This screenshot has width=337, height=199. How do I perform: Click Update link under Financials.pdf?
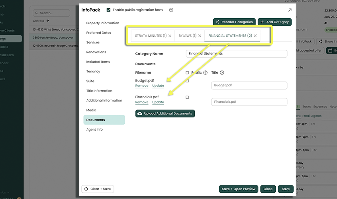pos(158,102)
